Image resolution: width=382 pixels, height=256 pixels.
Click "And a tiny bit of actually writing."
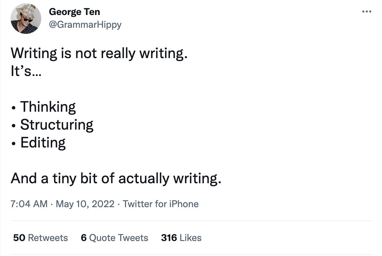click(116, 178)
